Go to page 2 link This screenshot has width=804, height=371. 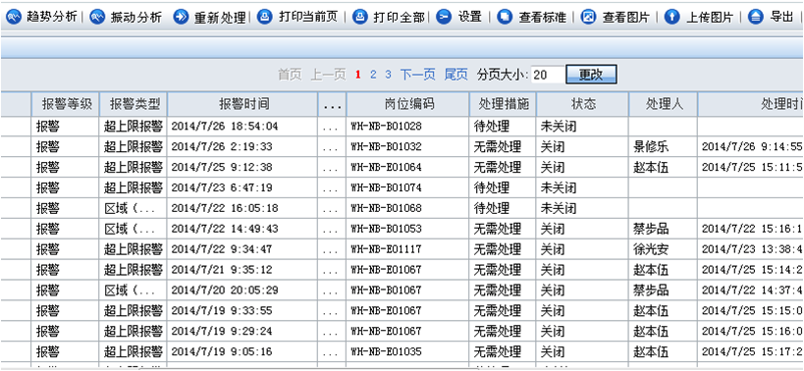pos(373,75)
